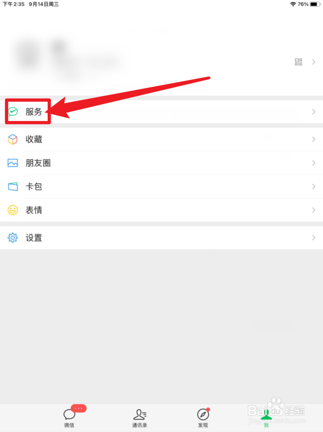
Task: Switch to the 通讯录 contacts tab
Action: tap(140, 418)
